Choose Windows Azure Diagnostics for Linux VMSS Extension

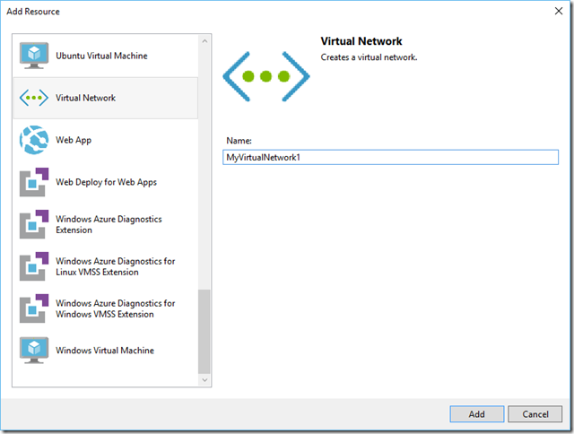pyautogui.click(x=116, y=266)
